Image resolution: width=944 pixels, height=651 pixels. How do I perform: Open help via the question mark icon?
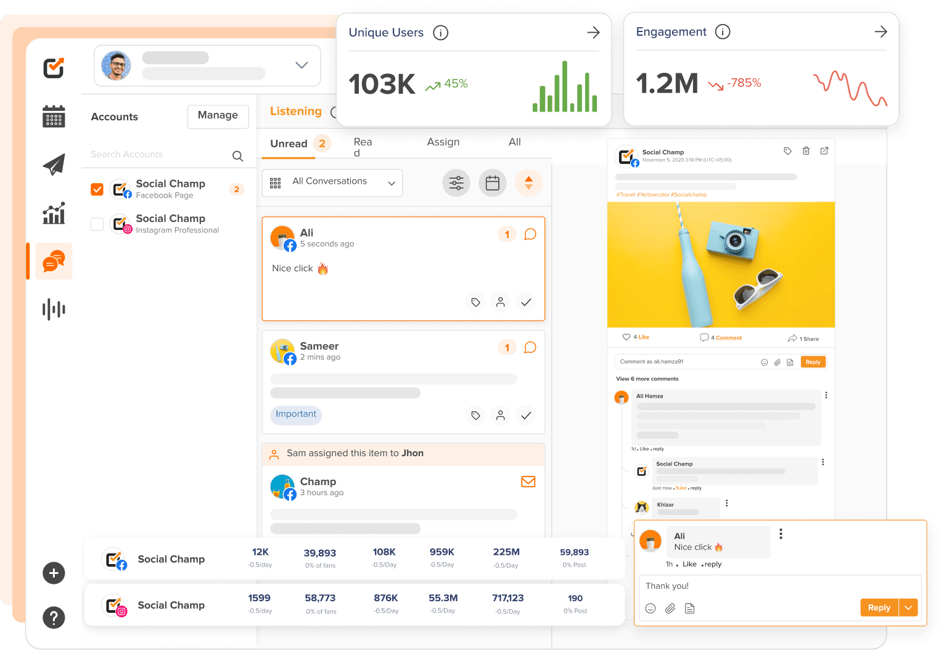pos(54,618)
